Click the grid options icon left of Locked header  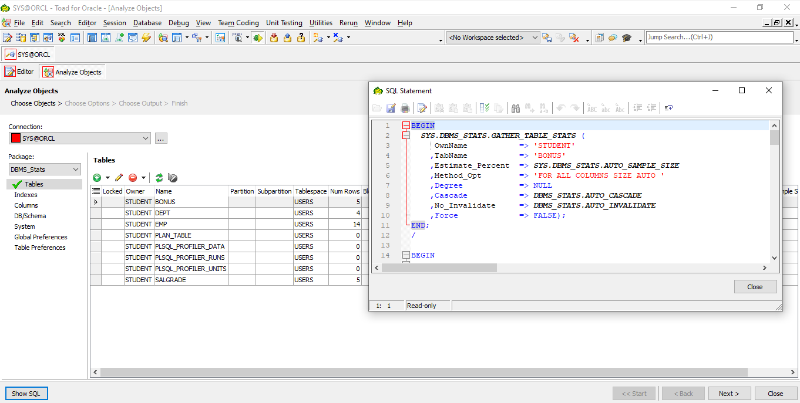96,191
